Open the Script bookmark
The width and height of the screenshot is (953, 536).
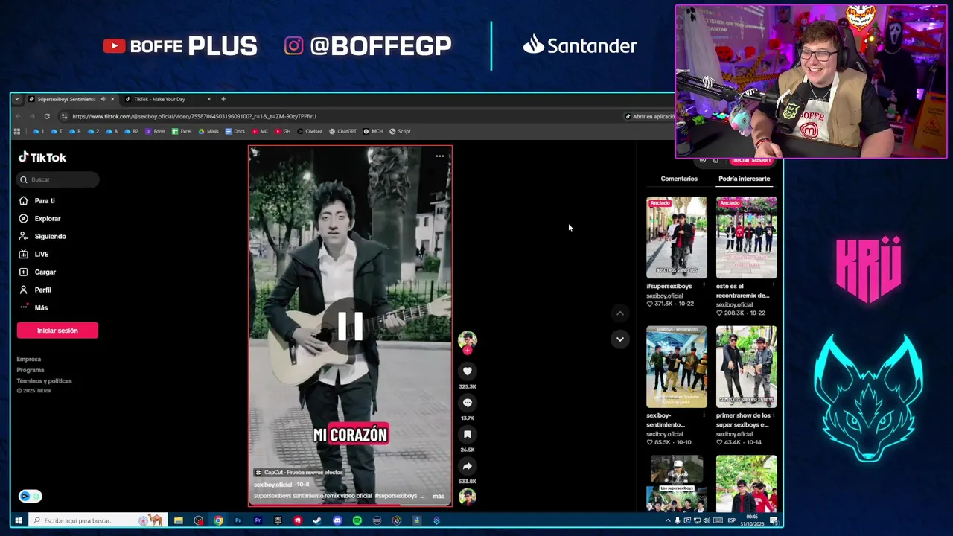point(400,131)
